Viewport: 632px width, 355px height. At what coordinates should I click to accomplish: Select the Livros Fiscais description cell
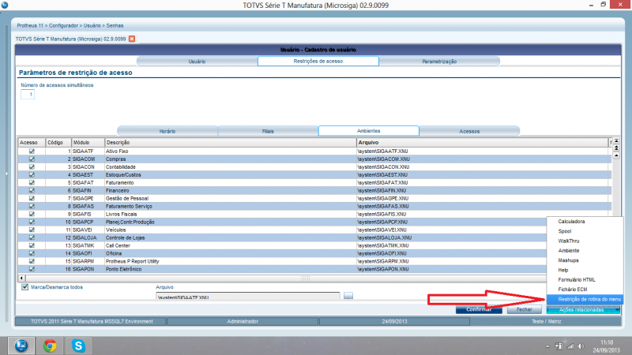point(230,214)
